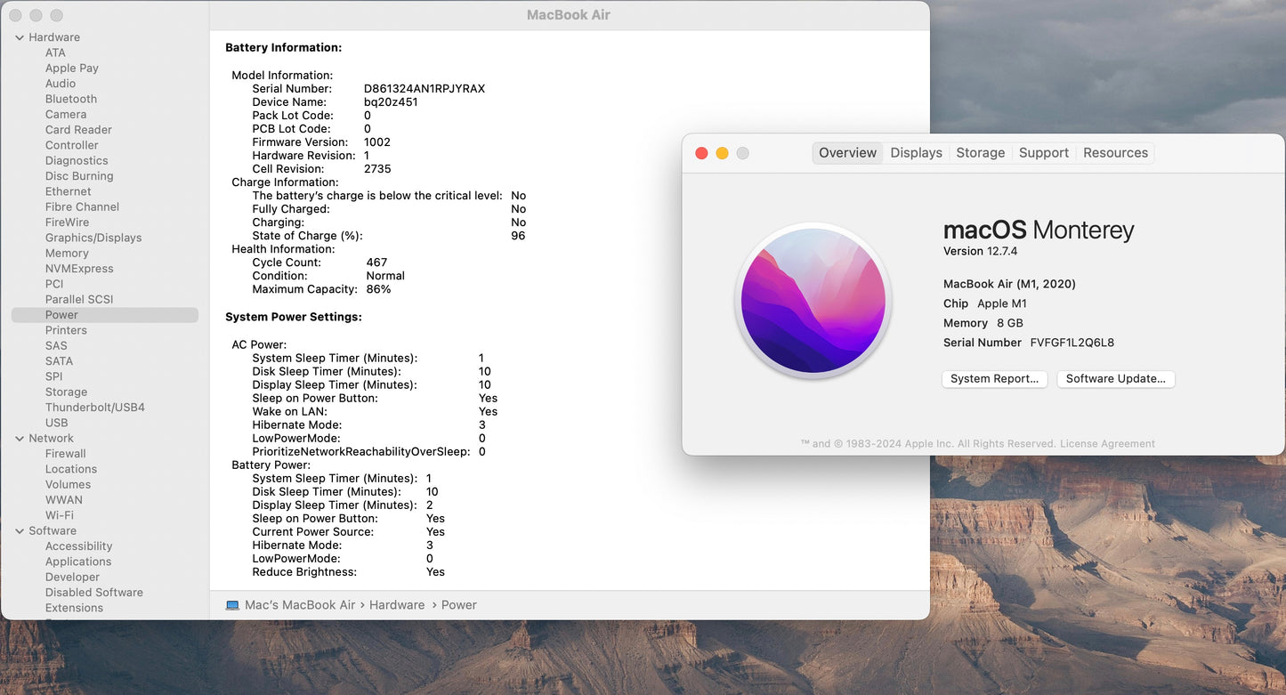Close the About This Mac window
The height and width of the screenshot is (695, 1286).
click(x=701, y=153)
